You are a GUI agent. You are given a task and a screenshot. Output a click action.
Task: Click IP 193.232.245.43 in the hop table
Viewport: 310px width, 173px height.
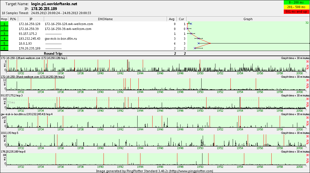tap(29, 39)
